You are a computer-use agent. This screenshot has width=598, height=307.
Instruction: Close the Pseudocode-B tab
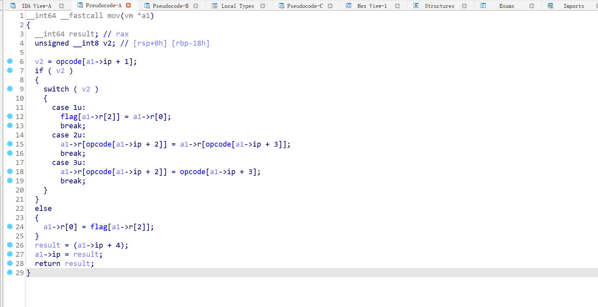click(196, 6)
